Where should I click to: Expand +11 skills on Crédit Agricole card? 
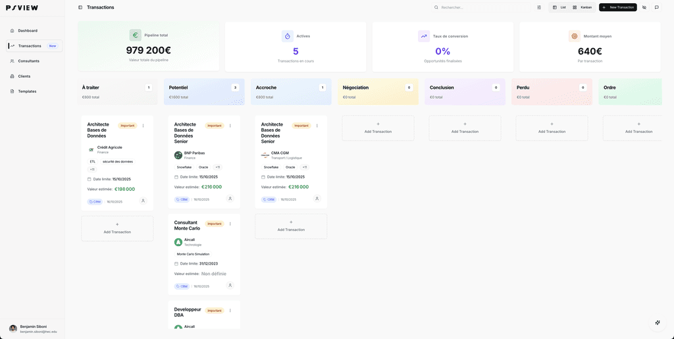tap(92, 169)
